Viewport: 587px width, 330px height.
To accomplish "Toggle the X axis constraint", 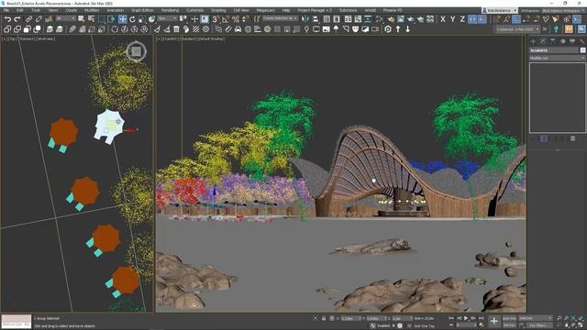I will (x=443, y=19).
